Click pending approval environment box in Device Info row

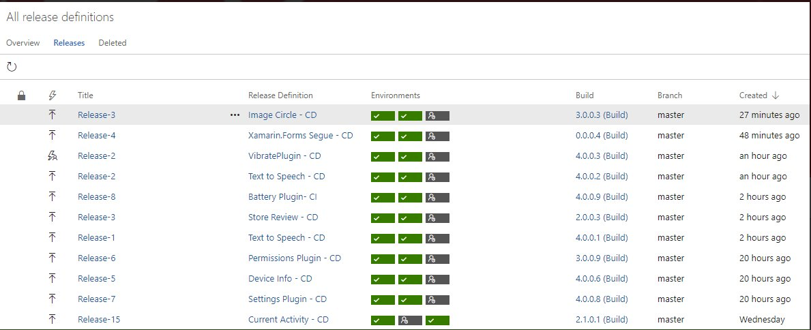pos(438,280)
